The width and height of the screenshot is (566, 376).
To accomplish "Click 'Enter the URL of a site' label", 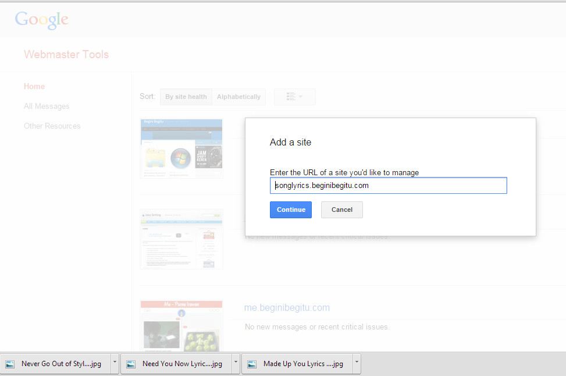I will pyautogui.click(x=344, y=173).
